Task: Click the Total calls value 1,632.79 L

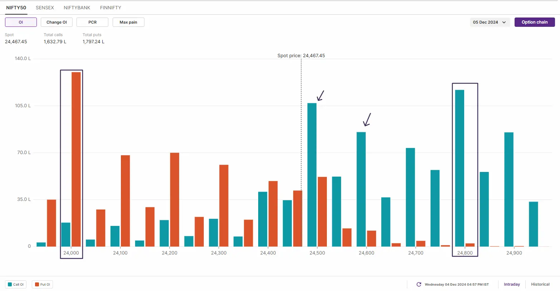Action: point(55,42)
